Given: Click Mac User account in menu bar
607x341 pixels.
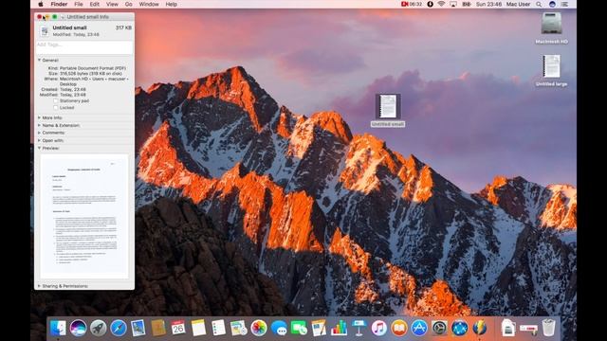Looking at the screenshot, I should click(519, 4).
